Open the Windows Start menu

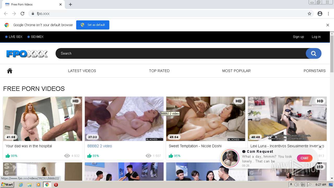(7, 185)
